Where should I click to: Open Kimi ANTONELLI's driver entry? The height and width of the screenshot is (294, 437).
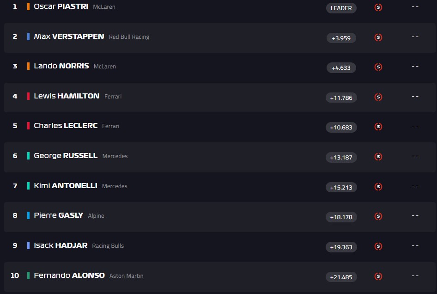pos(66,186)
